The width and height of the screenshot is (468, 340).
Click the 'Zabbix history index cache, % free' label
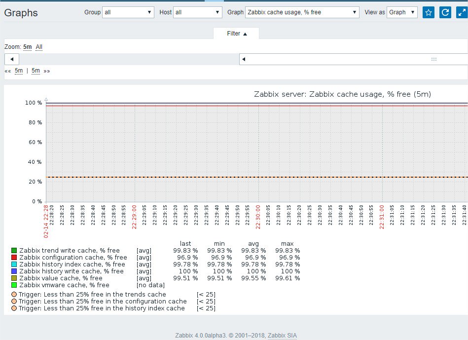(x=72, y=264)
